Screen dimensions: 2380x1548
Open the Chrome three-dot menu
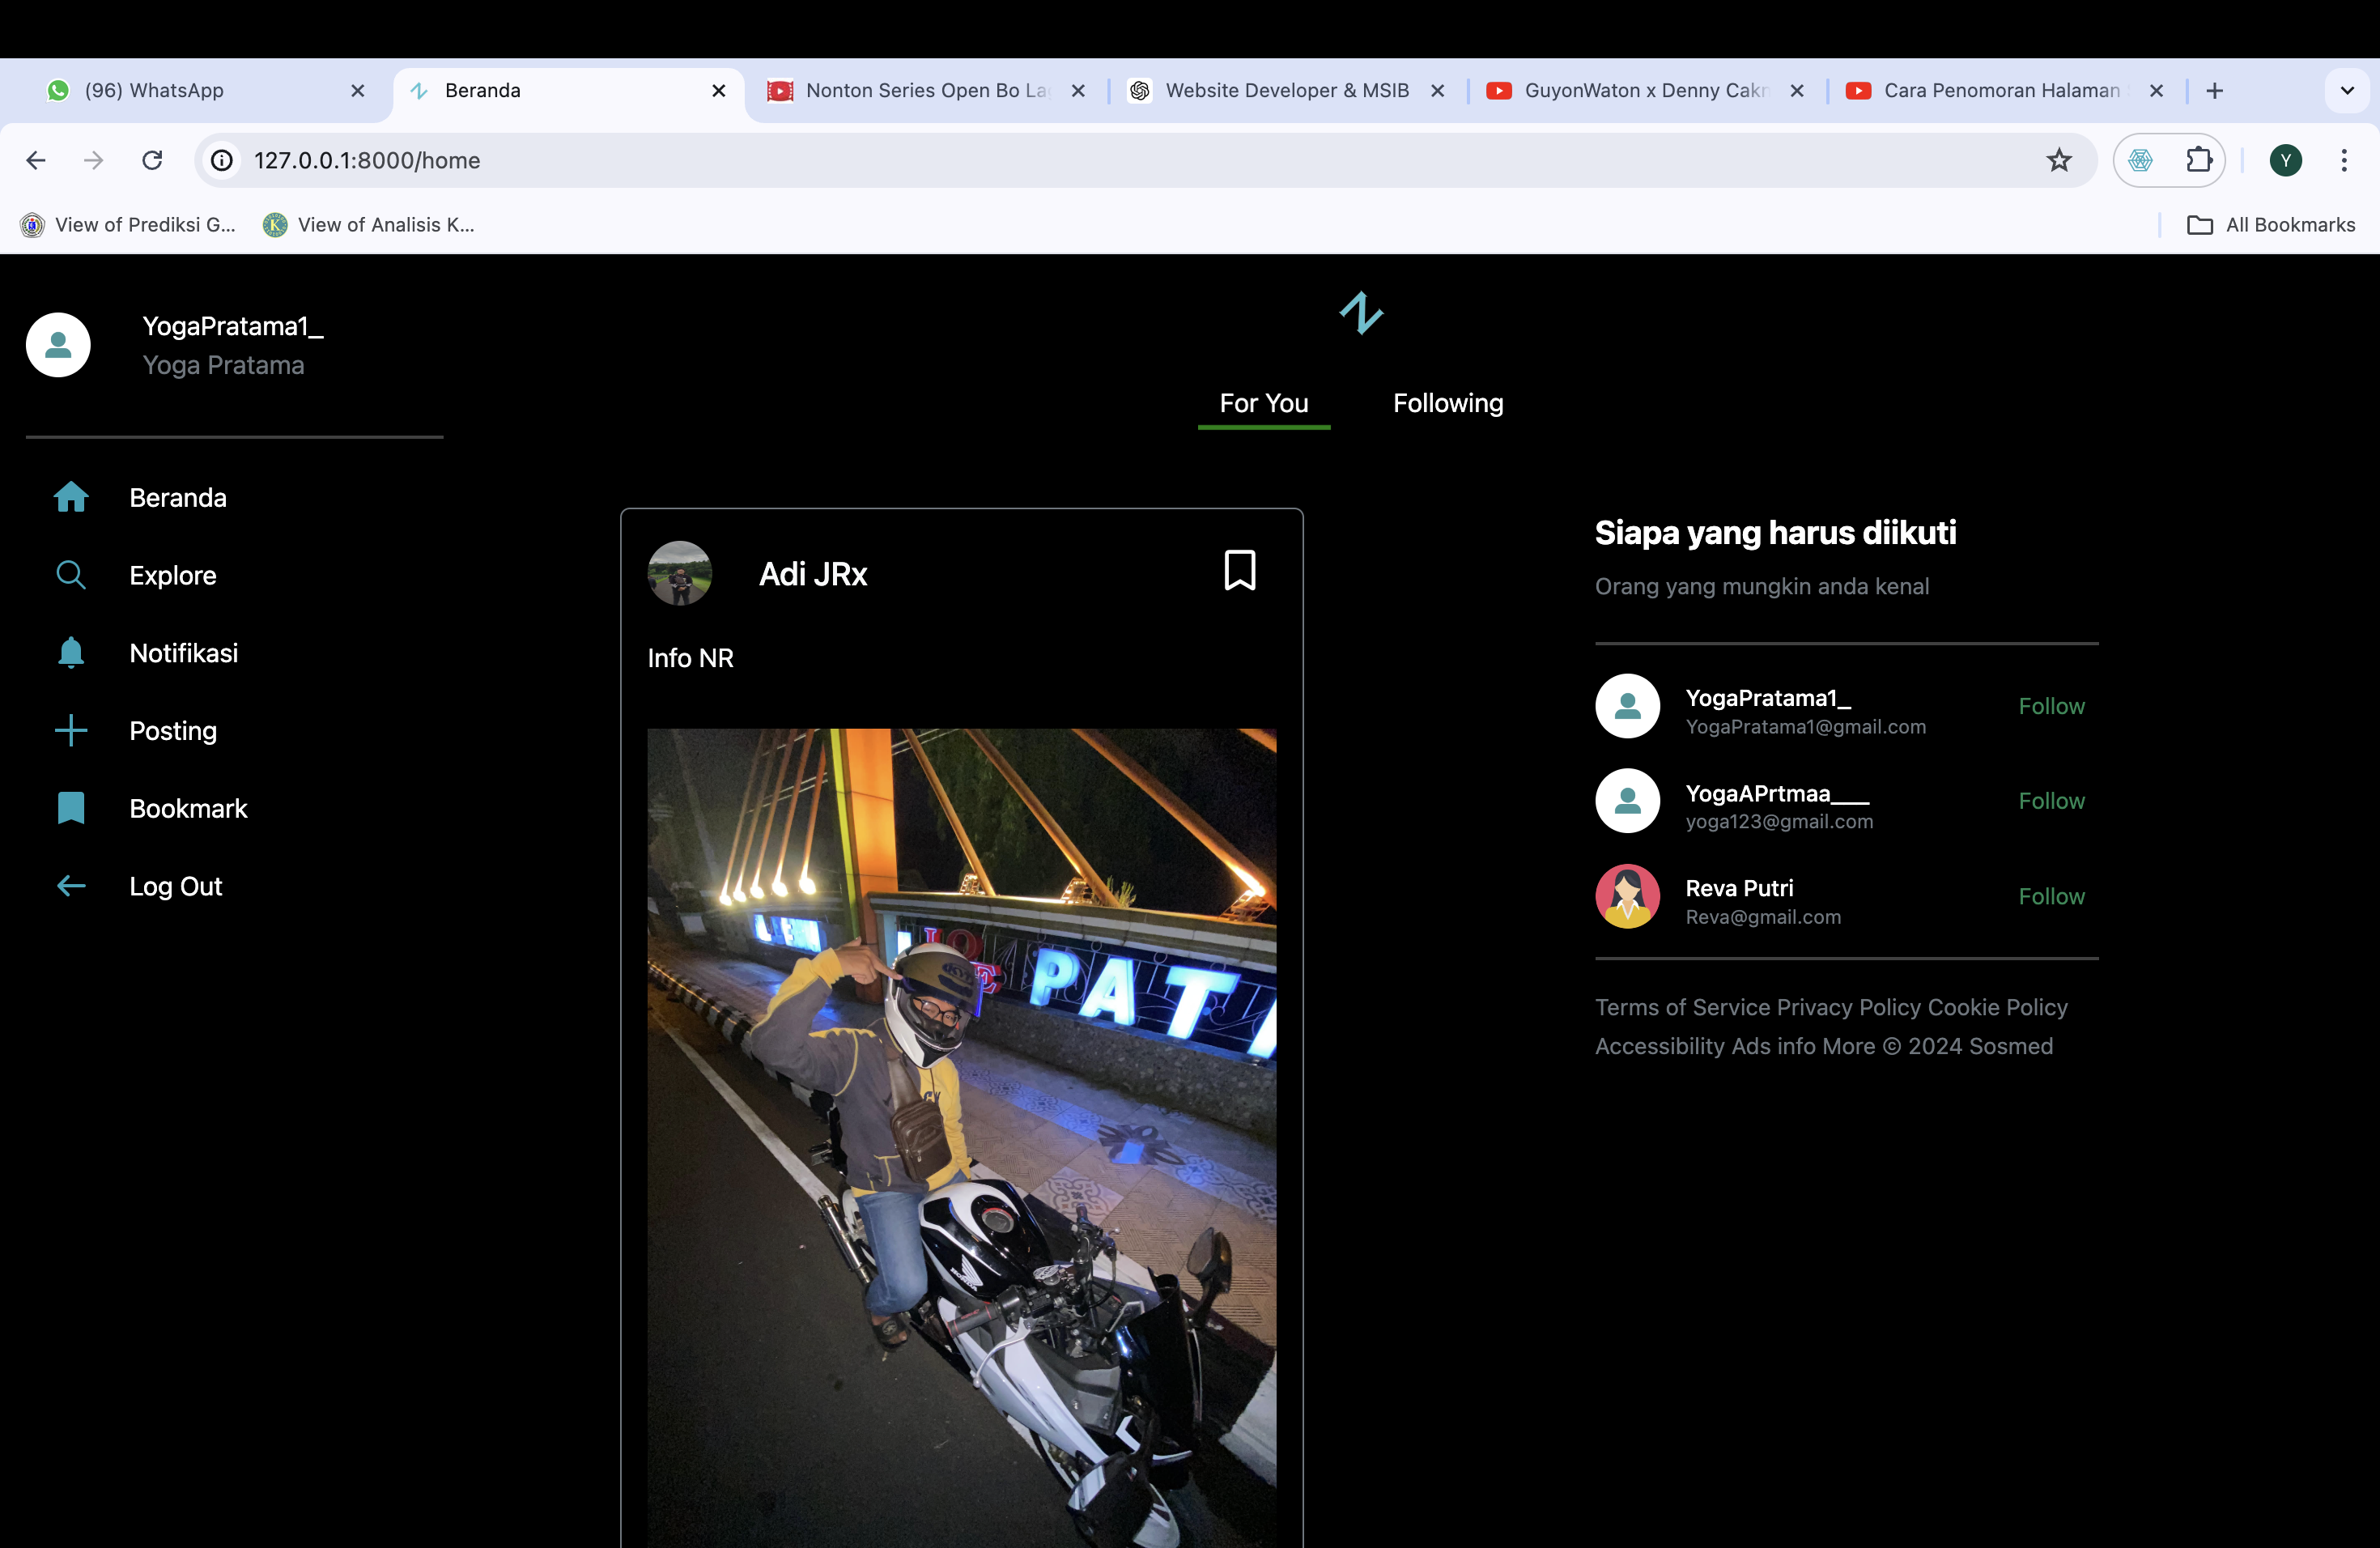2343,160
